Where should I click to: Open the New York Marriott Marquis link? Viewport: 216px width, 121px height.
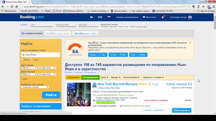tap(117, 84)
